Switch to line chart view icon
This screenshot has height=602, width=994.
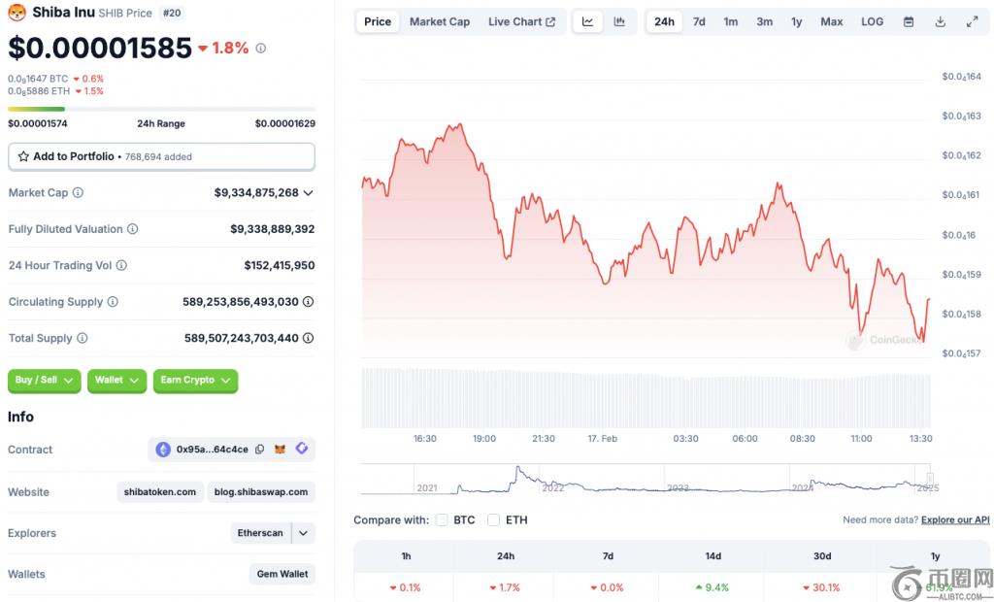[x=588, y=21]
